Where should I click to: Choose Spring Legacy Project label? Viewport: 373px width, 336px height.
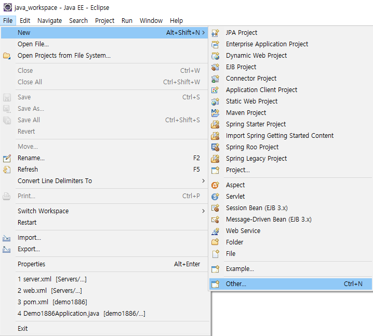click(257, 159)
